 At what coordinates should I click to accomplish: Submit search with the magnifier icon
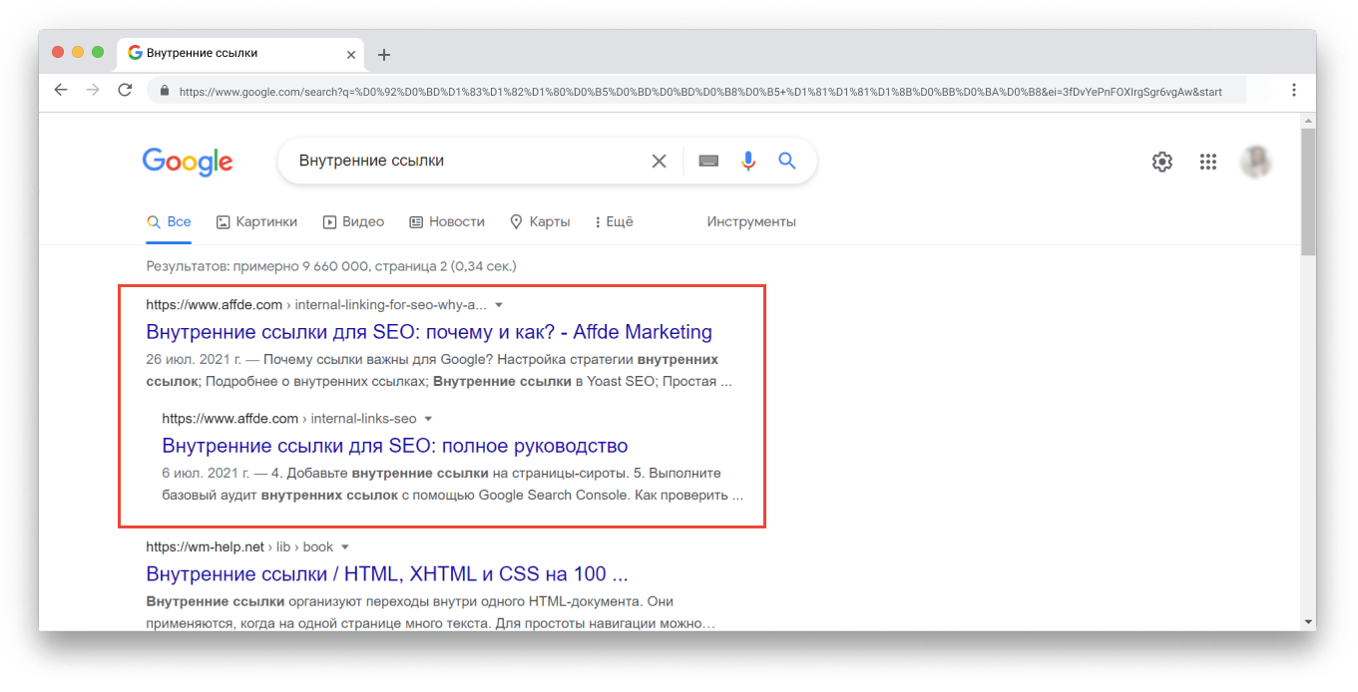tap(787, 162)
